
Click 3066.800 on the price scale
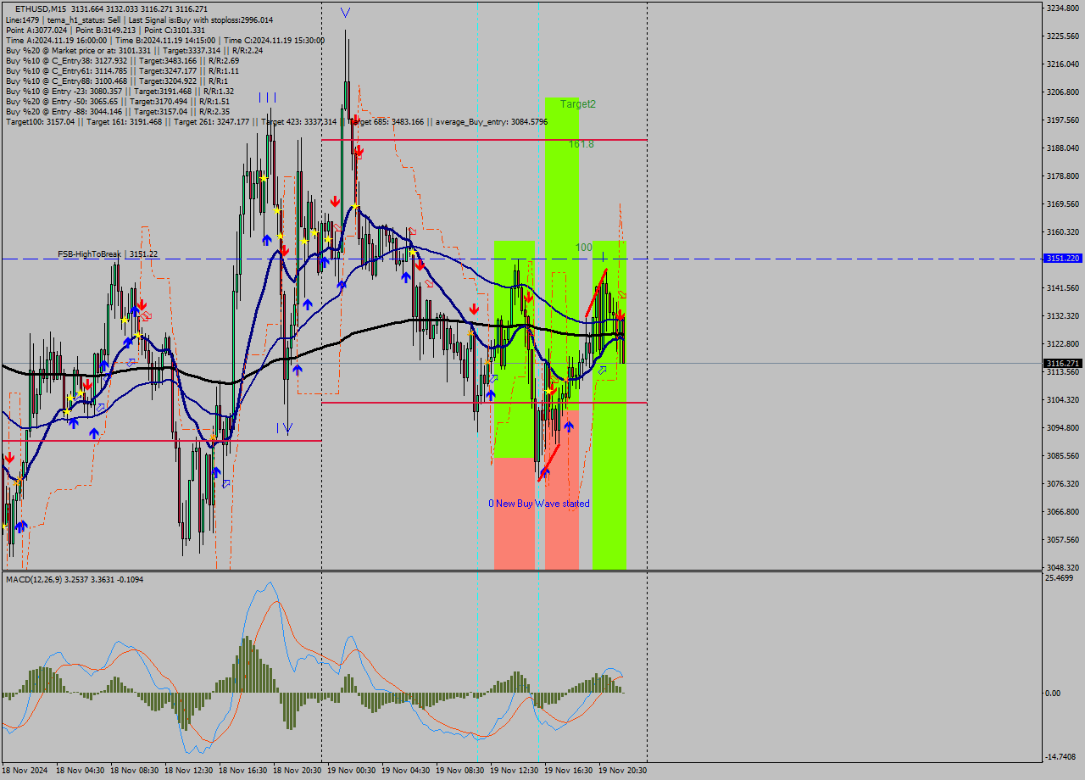click(1063, 511)
